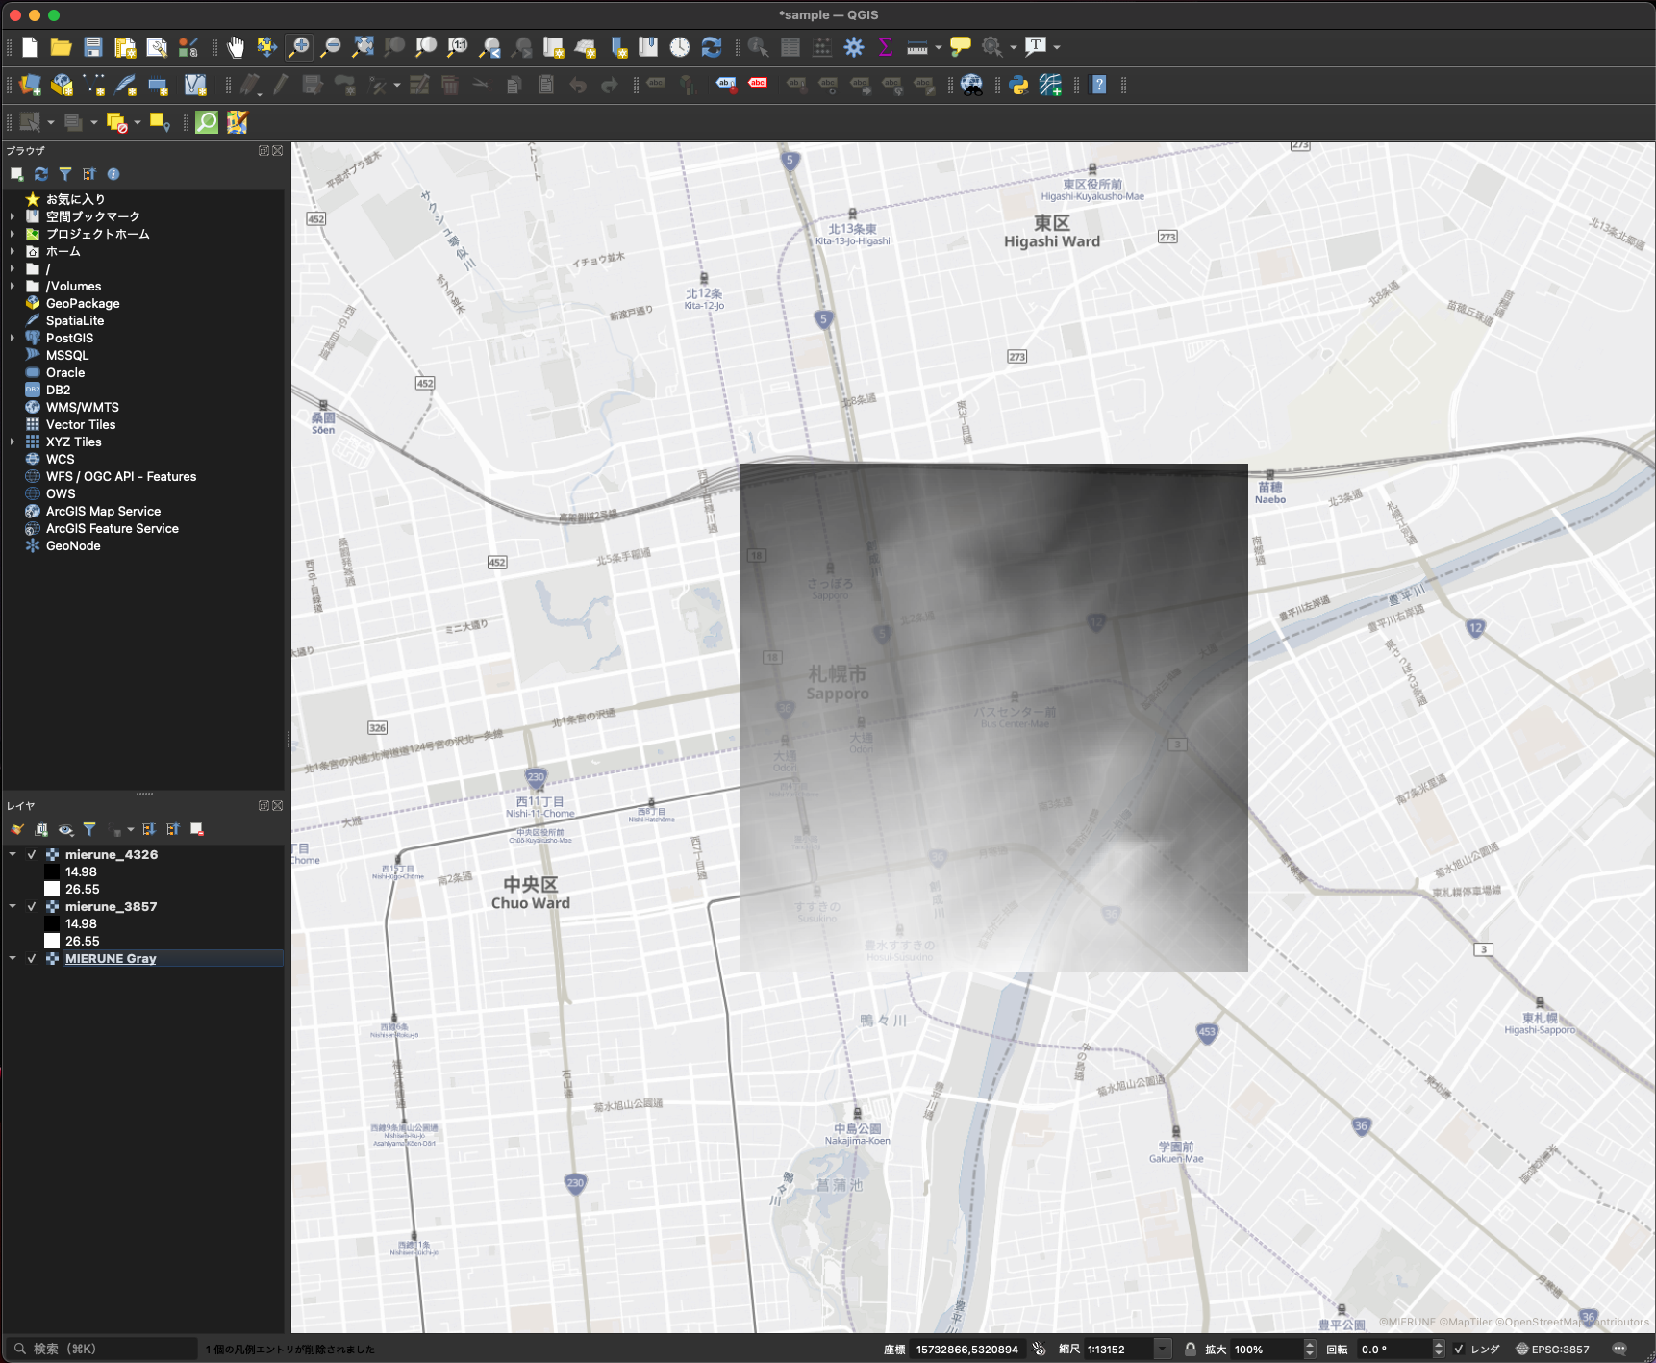Expand the PostGIS browser entry
1656x1363 pixels.
click(12, 338)
